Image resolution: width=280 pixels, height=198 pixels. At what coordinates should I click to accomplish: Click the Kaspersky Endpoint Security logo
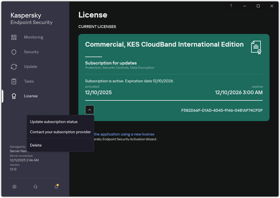31,18
